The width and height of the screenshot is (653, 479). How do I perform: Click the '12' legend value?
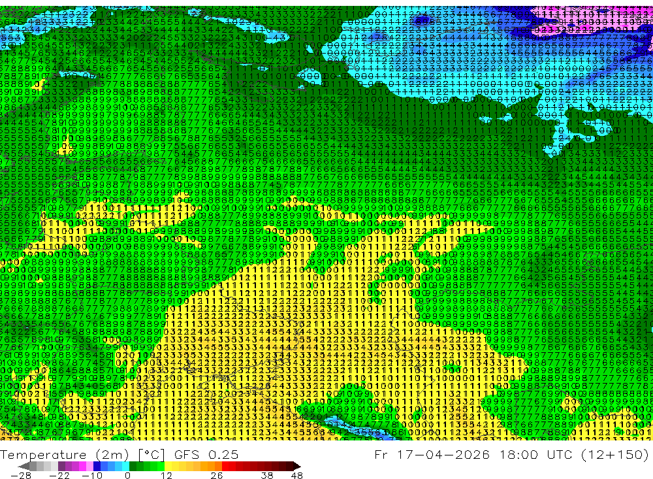pos(167,476)
